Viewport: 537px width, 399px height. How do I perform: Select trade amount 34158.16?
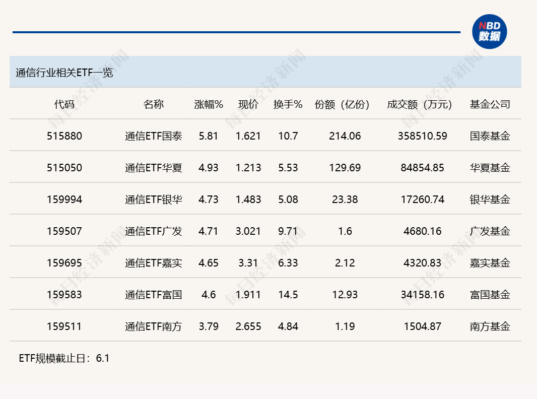point(423,295)
